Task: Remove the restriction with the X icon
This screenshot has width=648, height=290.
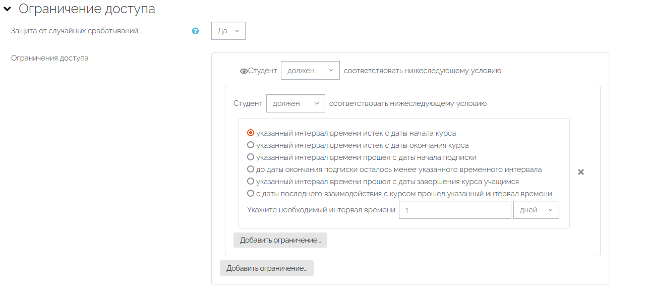Action: pos(581,172)
